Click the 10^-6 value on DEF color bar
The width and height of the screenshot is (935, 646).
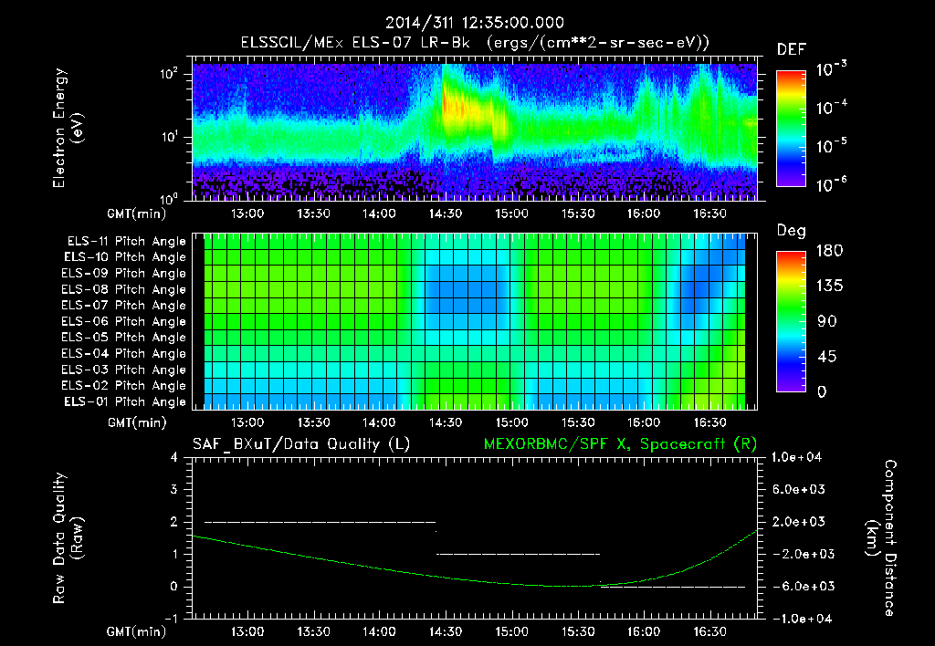click(x=832, y=184)
